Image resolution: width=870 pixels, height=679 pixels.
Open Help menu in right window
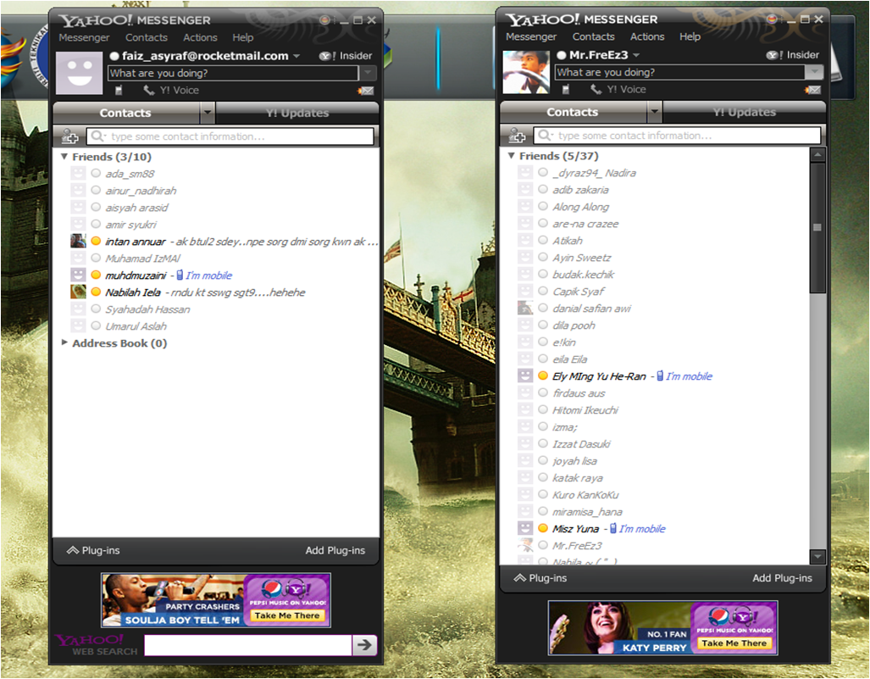click(690, 36)
